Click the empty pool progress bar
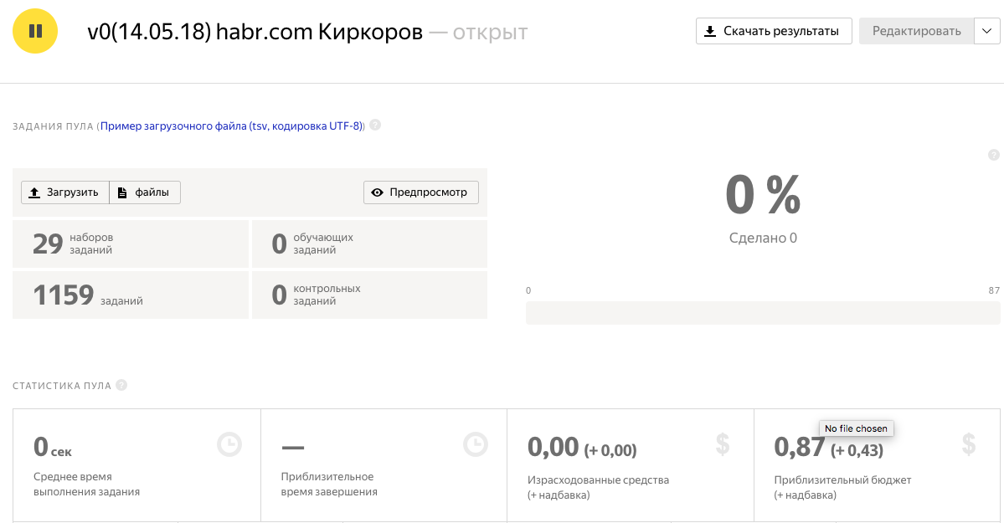Screen dimensions: 1004x523 [763, 313]
